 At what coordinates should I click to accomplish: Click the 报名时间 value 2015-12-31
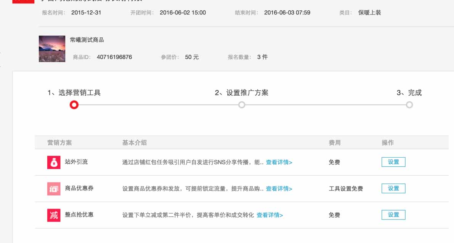click(x=86, y=13)
